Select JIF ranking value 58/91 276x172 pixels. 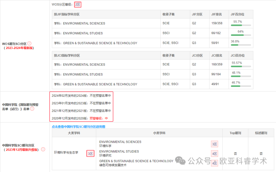[x=215, y=43]
